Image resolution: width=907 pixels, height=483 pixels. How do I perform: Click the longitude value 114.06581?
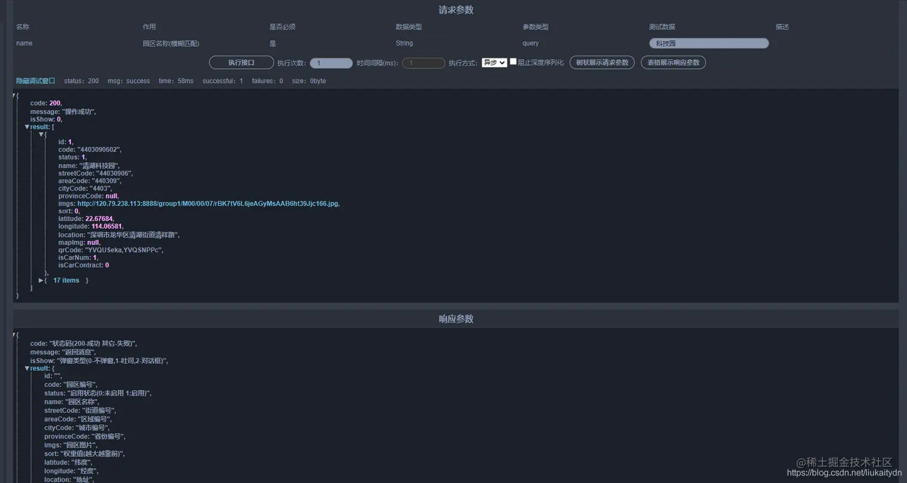[x=107, y=227]
